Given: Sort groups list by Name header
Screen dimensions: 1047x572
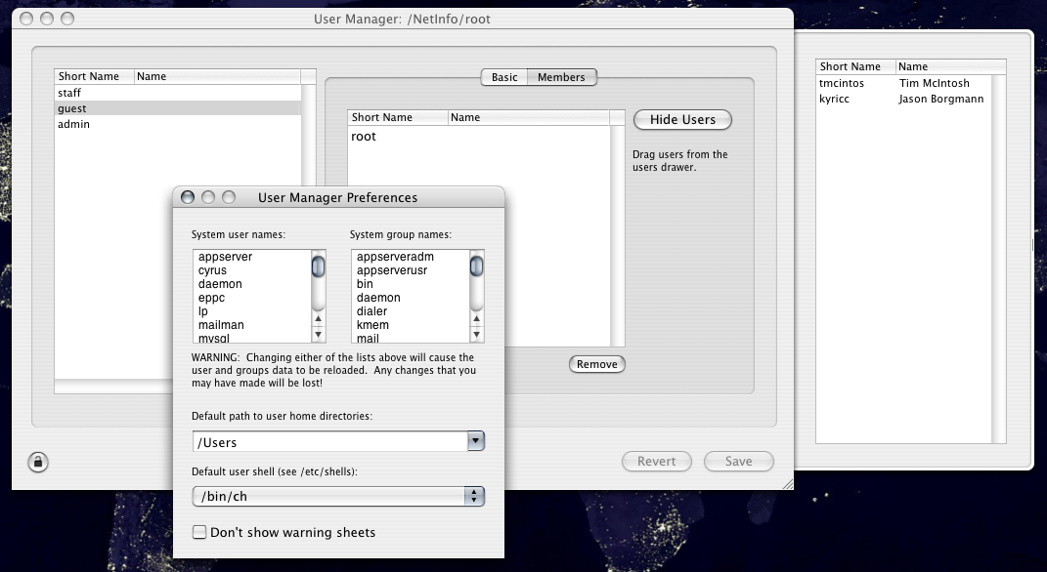Looking at the screenshot, I should [218, 76].
